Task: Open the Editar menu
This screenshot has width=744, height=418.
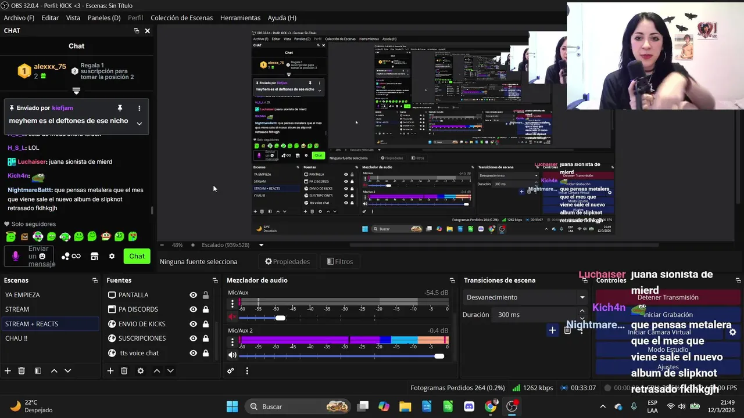Action: 50,18
